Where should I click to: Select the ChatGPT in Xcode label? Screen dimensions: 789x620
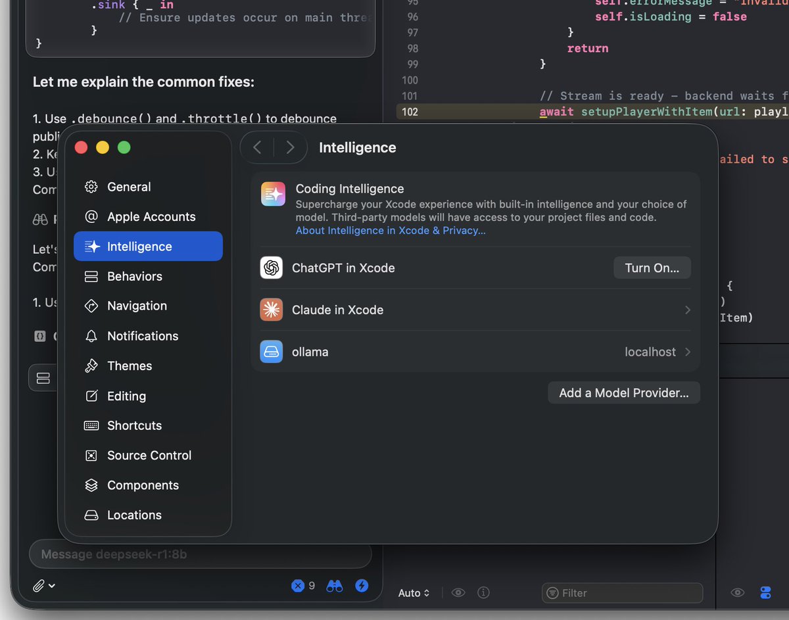pyautogui.click(x=343, y=268)
